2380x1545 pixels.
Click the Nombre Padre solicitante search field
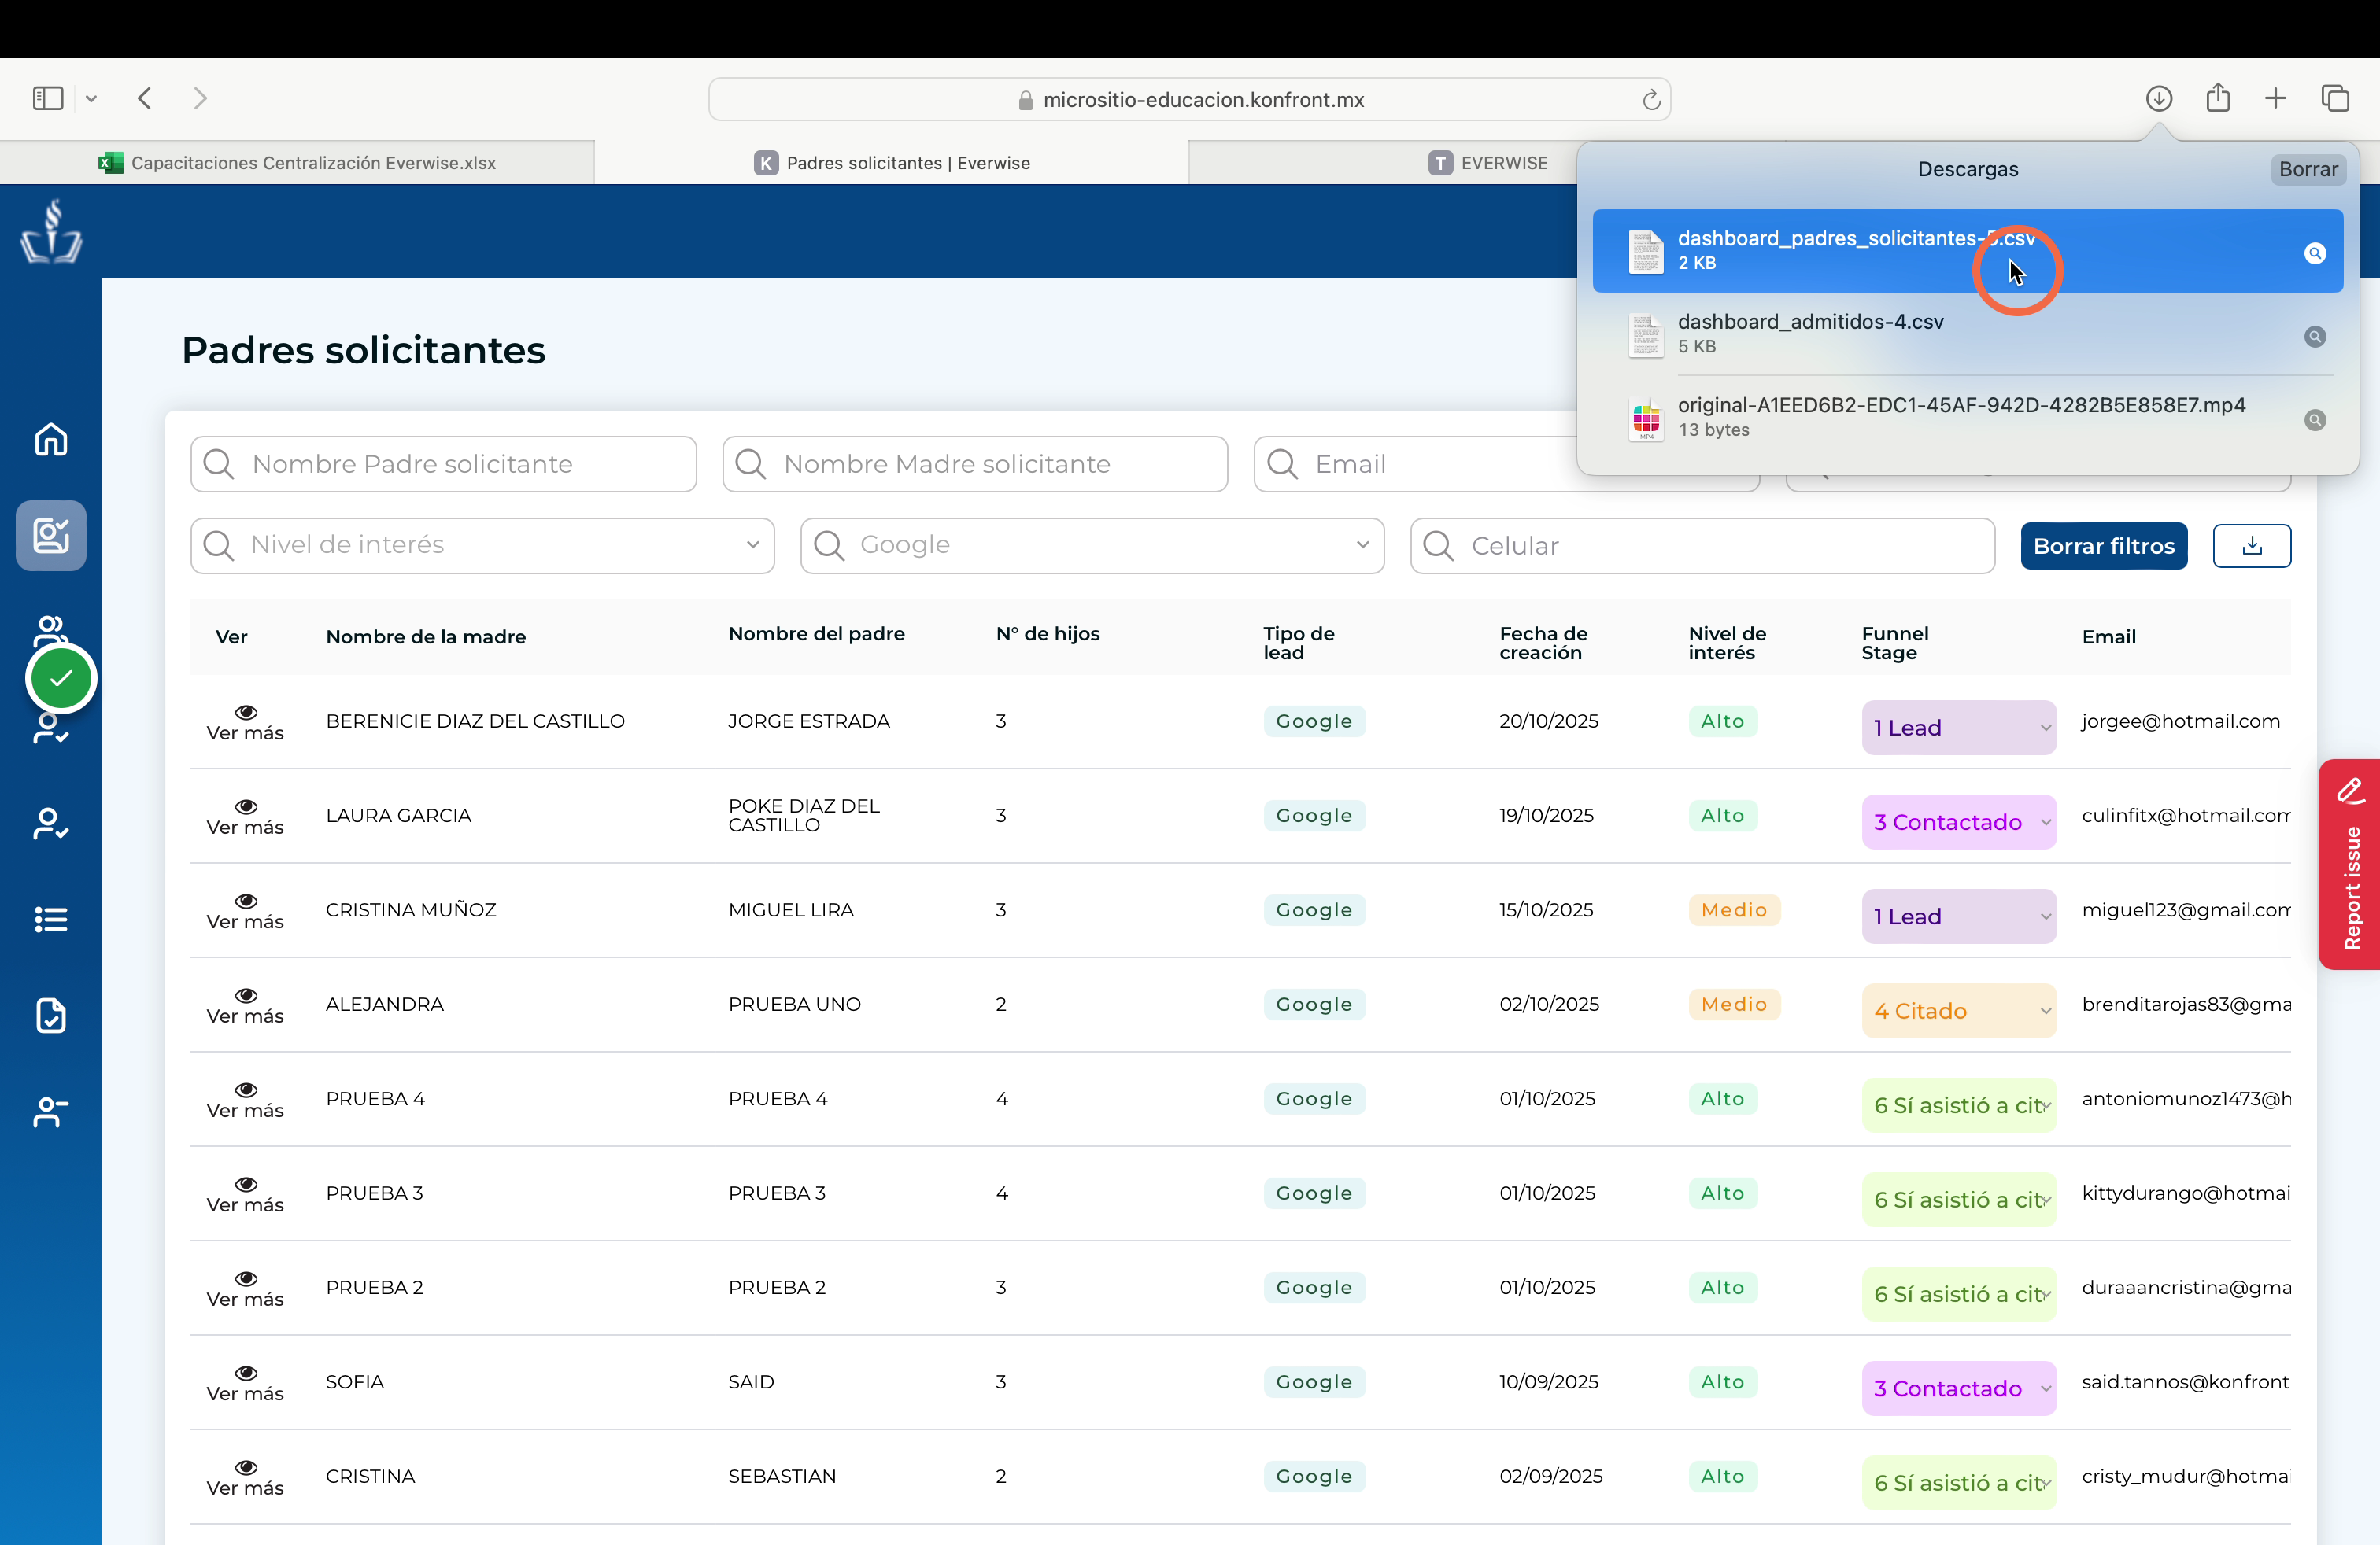pyautogui.click(x=443, y=463)
